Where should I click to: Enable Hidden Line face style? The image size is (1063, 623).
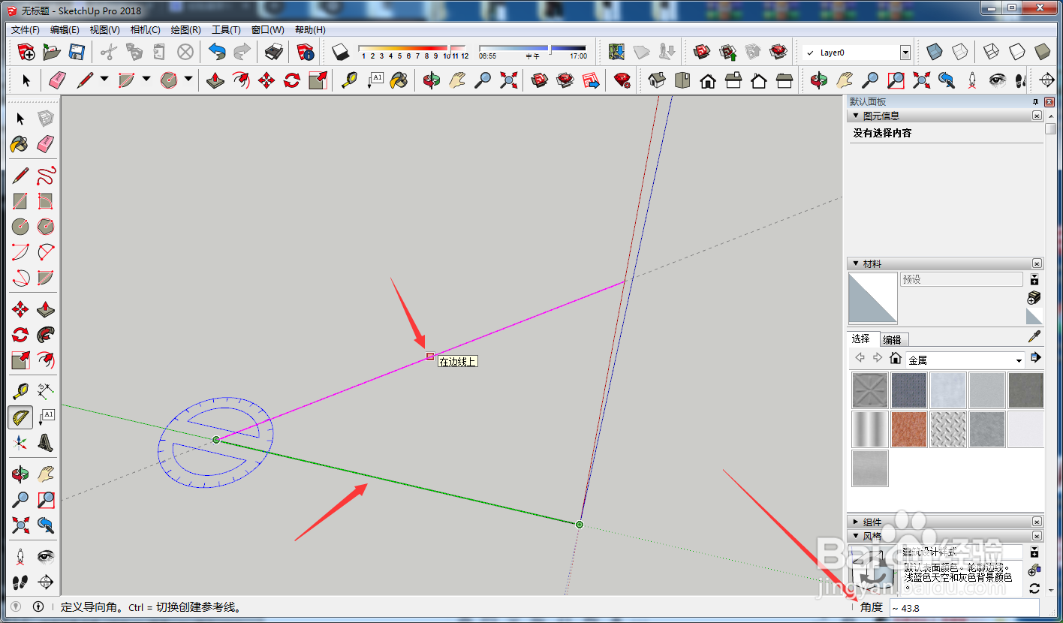point(1016,52)
